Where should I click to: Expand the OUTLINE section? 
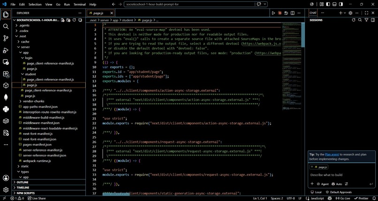click(x=49, y=182)
